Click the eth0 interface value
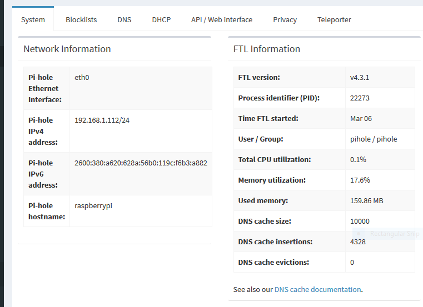Image resolution: width=423 pixels, height=307 pixels. 82,78
